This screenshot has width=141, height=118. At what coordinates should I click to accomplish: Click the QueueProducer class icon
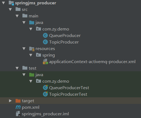point(45,35)
